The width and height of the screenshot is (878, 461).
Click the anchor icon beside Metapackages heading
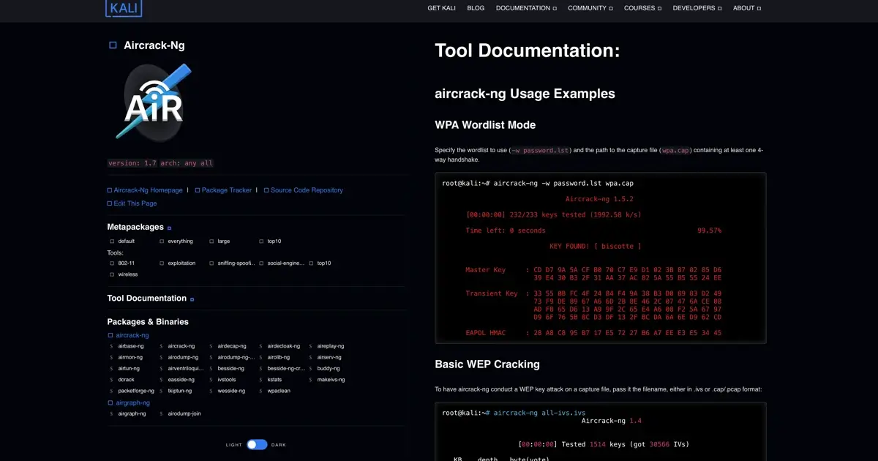pos(170,228)
